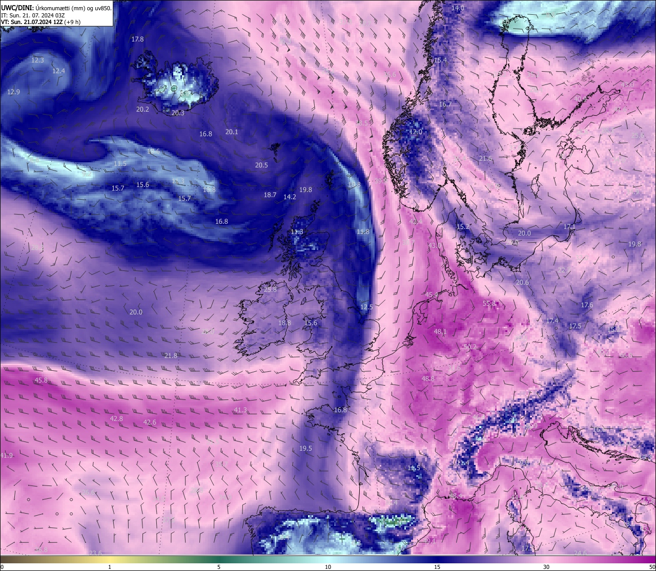Click the '11.3' value over Scotland
The height and width of the screenshot is (571, 656).
pyautogui.click(x=297, y=231)
